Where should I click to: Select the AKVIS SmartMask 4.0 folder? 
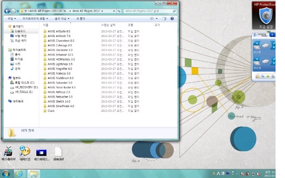(x=59, y=106)
